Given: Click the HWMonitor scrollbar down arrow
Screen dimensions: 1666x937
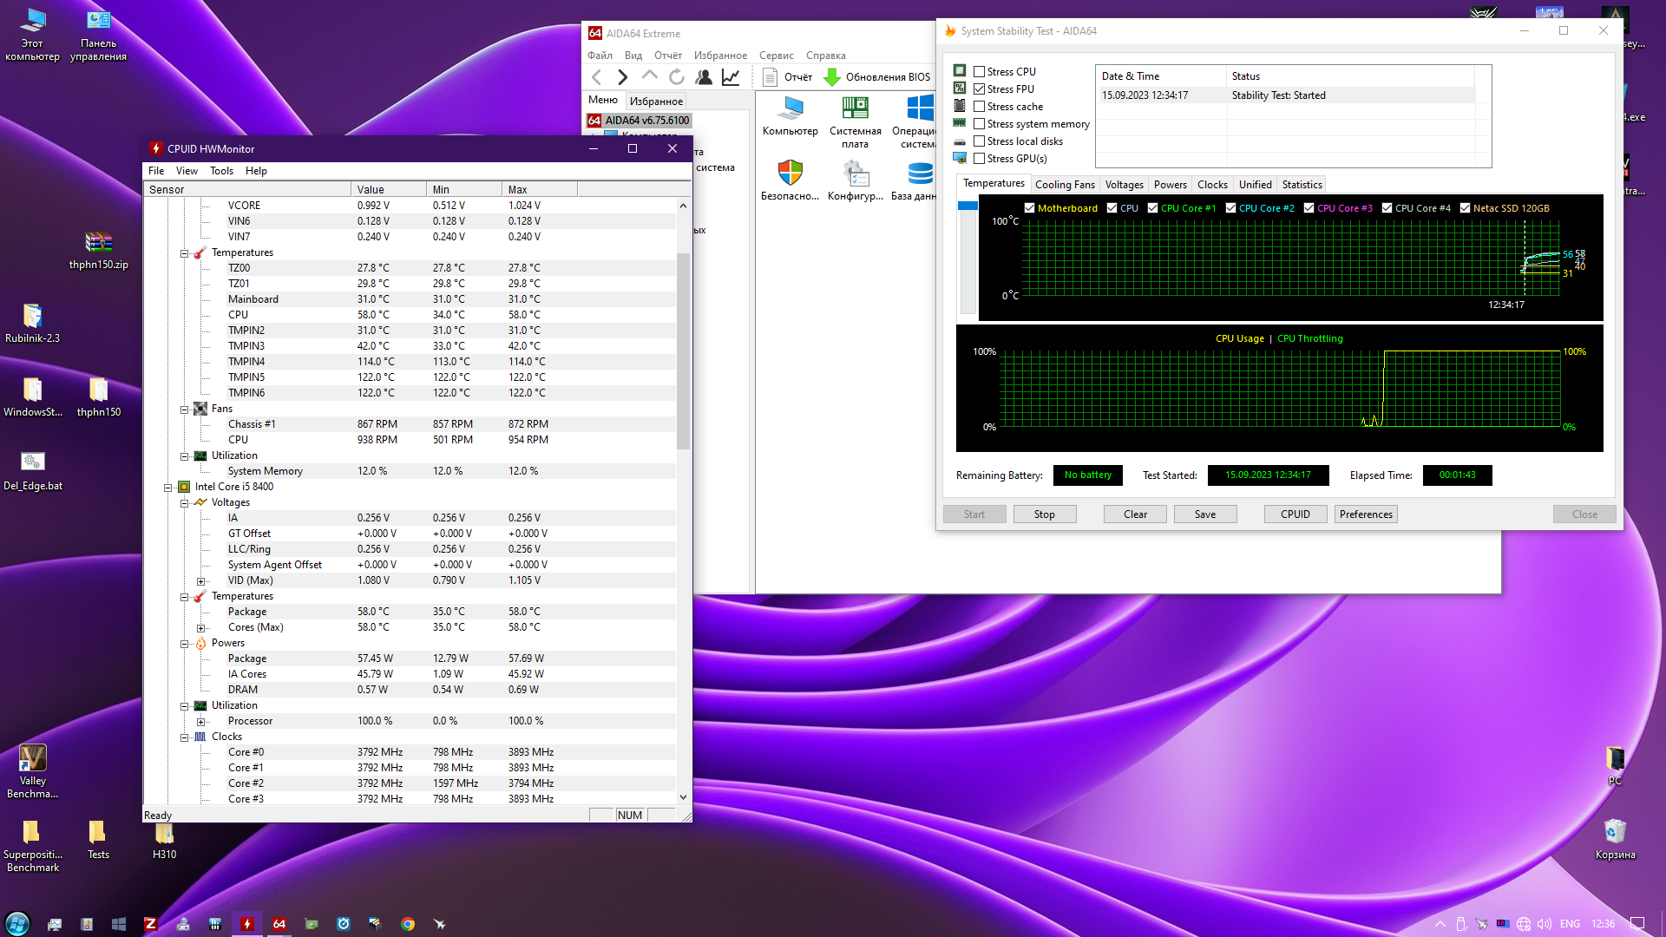Looking at the screenshot, I should tap(683, 797).
